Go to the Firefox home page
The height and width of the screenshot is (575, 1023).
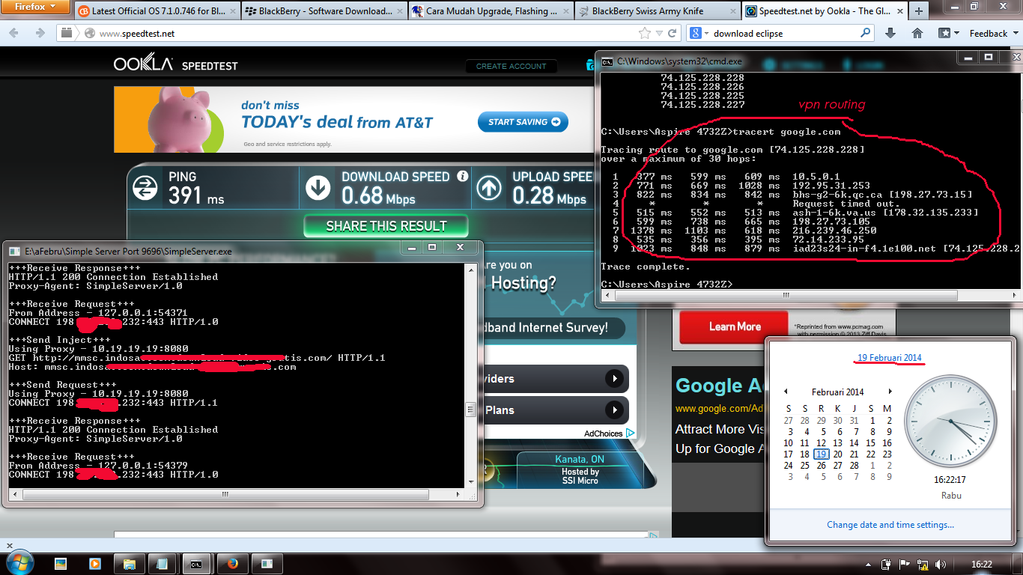click(917, 34)
